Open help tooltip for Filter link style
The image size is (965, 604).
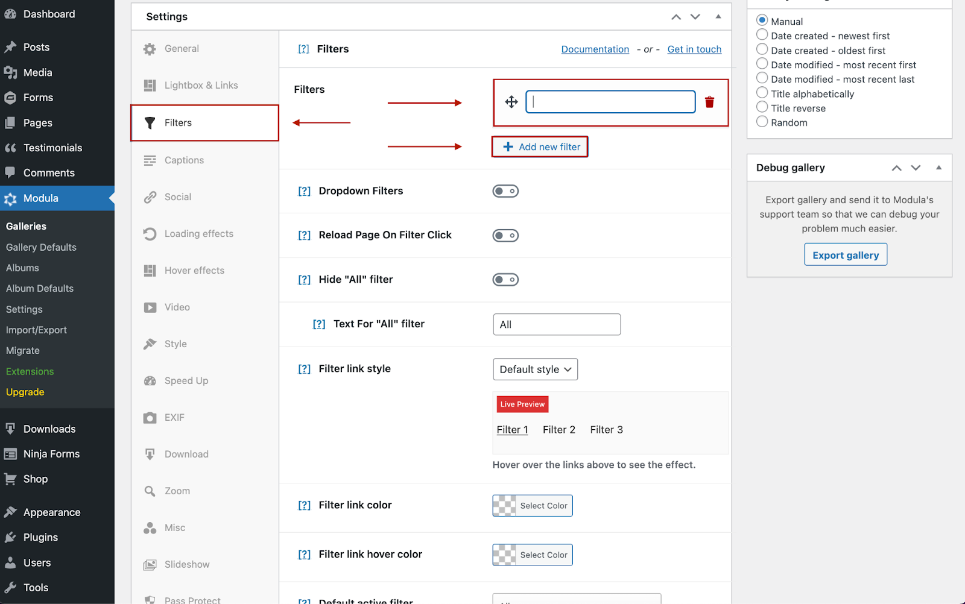[x=305, y=369]
